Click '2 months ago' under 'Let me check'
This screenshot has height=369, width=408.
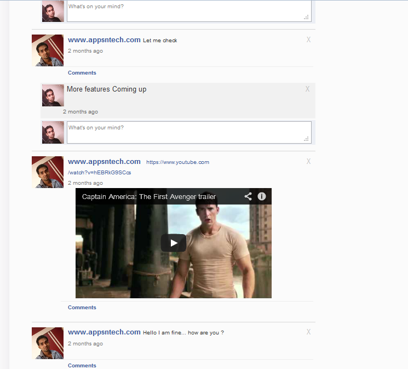85,51
